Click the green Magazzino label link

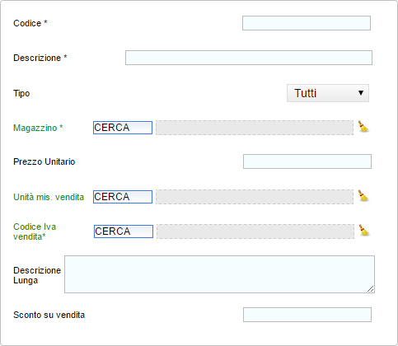click(x=35, y=128)
